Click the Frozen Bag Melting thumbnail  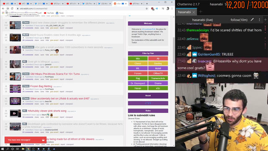tap(15, 89)
